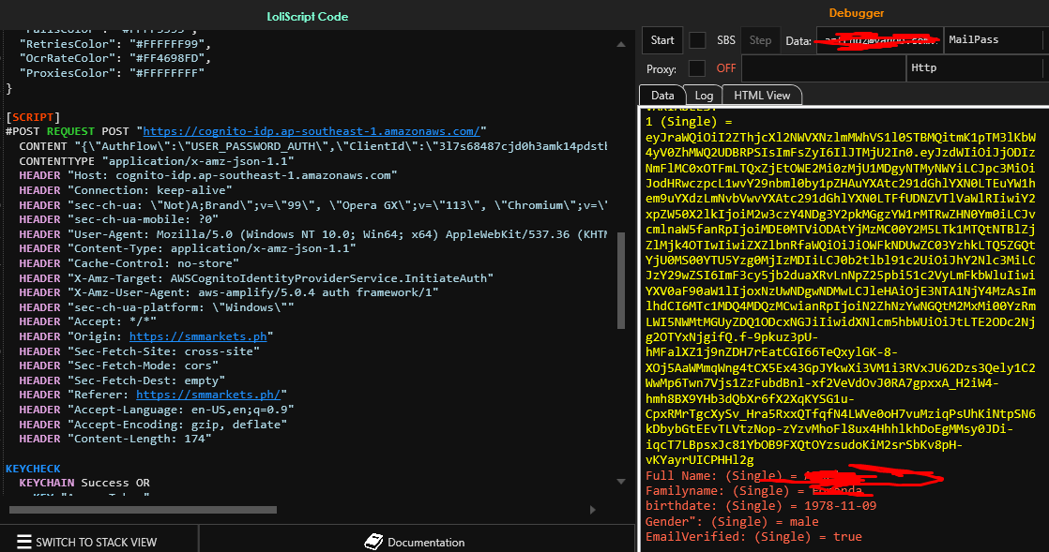
Task: Open the Documentation button
Action: 416,542
